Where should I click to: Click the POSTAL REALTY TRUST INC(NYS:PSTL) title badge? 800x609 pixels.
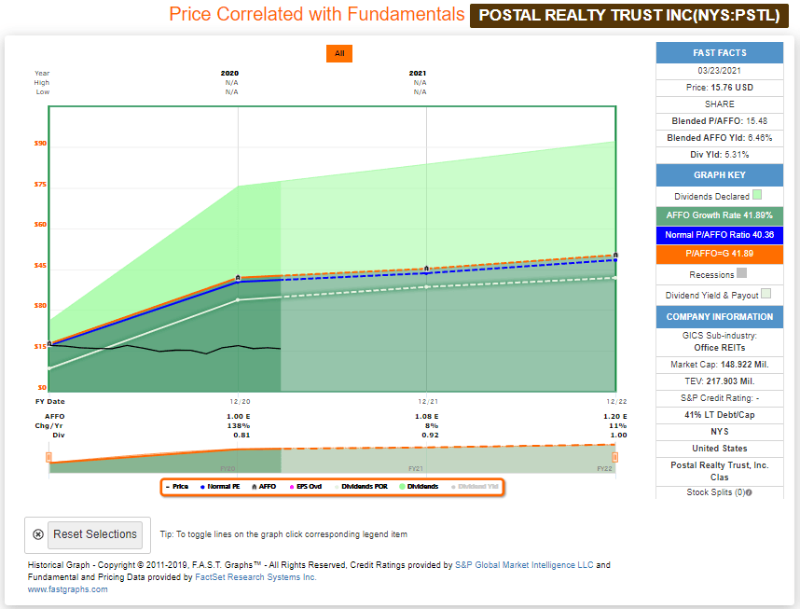click(x=629, y=15)
